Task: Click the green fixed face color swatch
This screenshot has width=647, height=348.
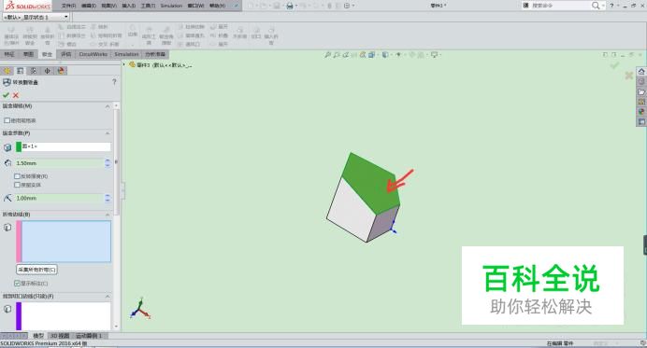Action: click(x=19, y=146)
